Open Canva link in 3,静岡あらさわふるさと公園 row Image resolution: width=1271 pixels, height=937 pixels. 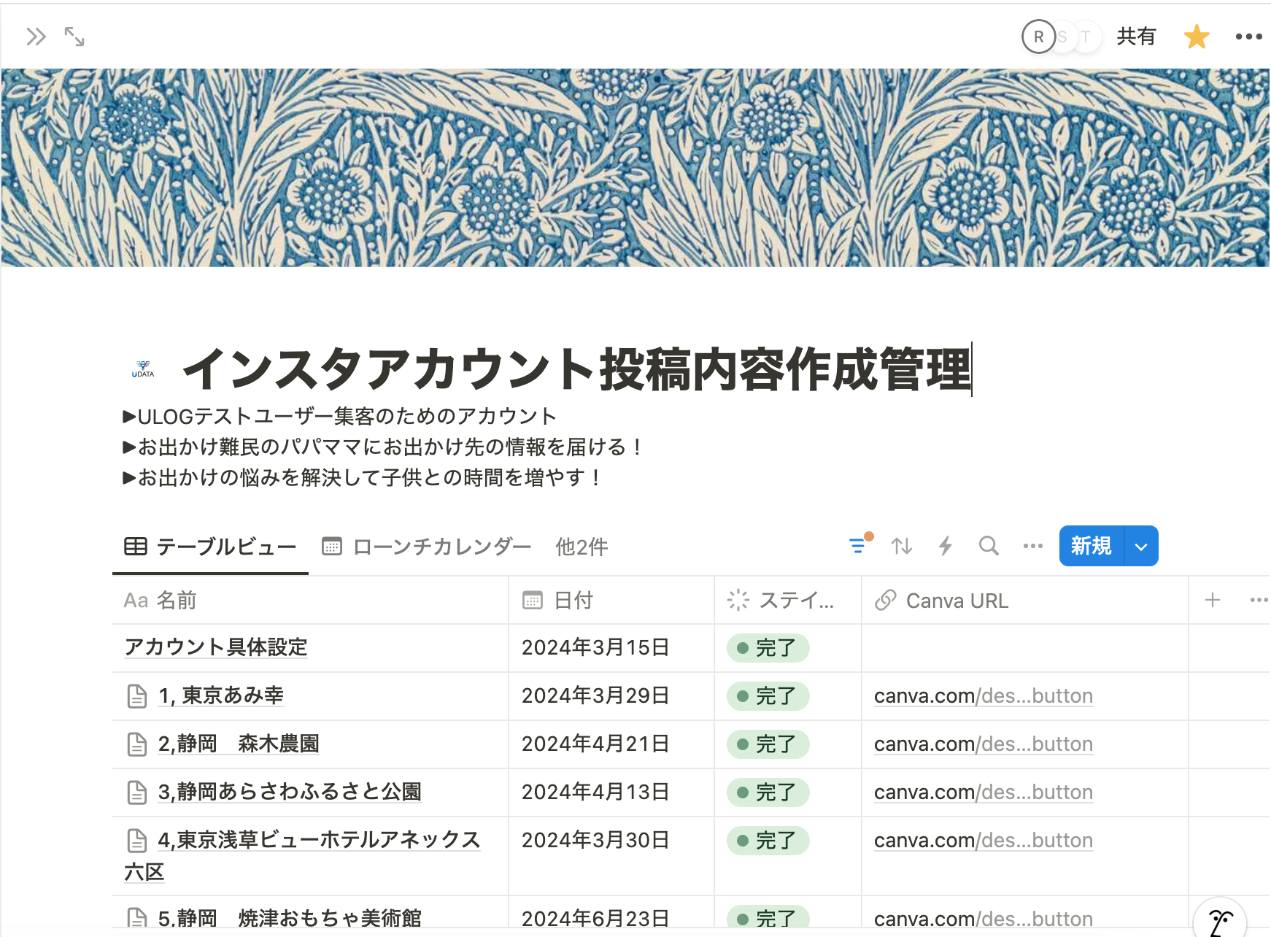point(984,793)
